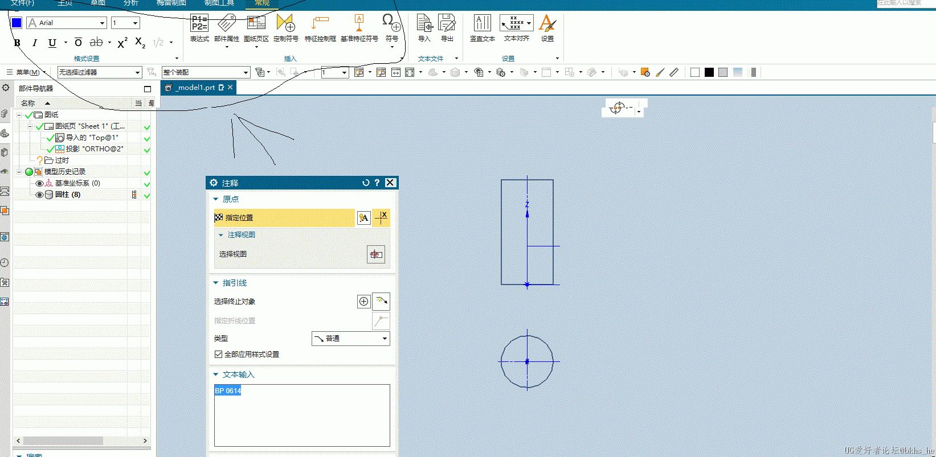Select the 竖直文本 (Vertical Text) tool
The width and height of the screenshot is (936, 457).
click(x=483, y=23)
